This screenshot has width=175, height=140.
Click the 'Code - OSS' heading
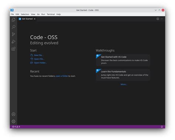pyautogui.click(x=44, y=37)
